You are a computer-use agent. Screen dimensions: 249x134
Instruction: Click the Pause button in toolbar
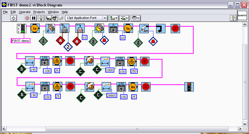click(34, 18)
